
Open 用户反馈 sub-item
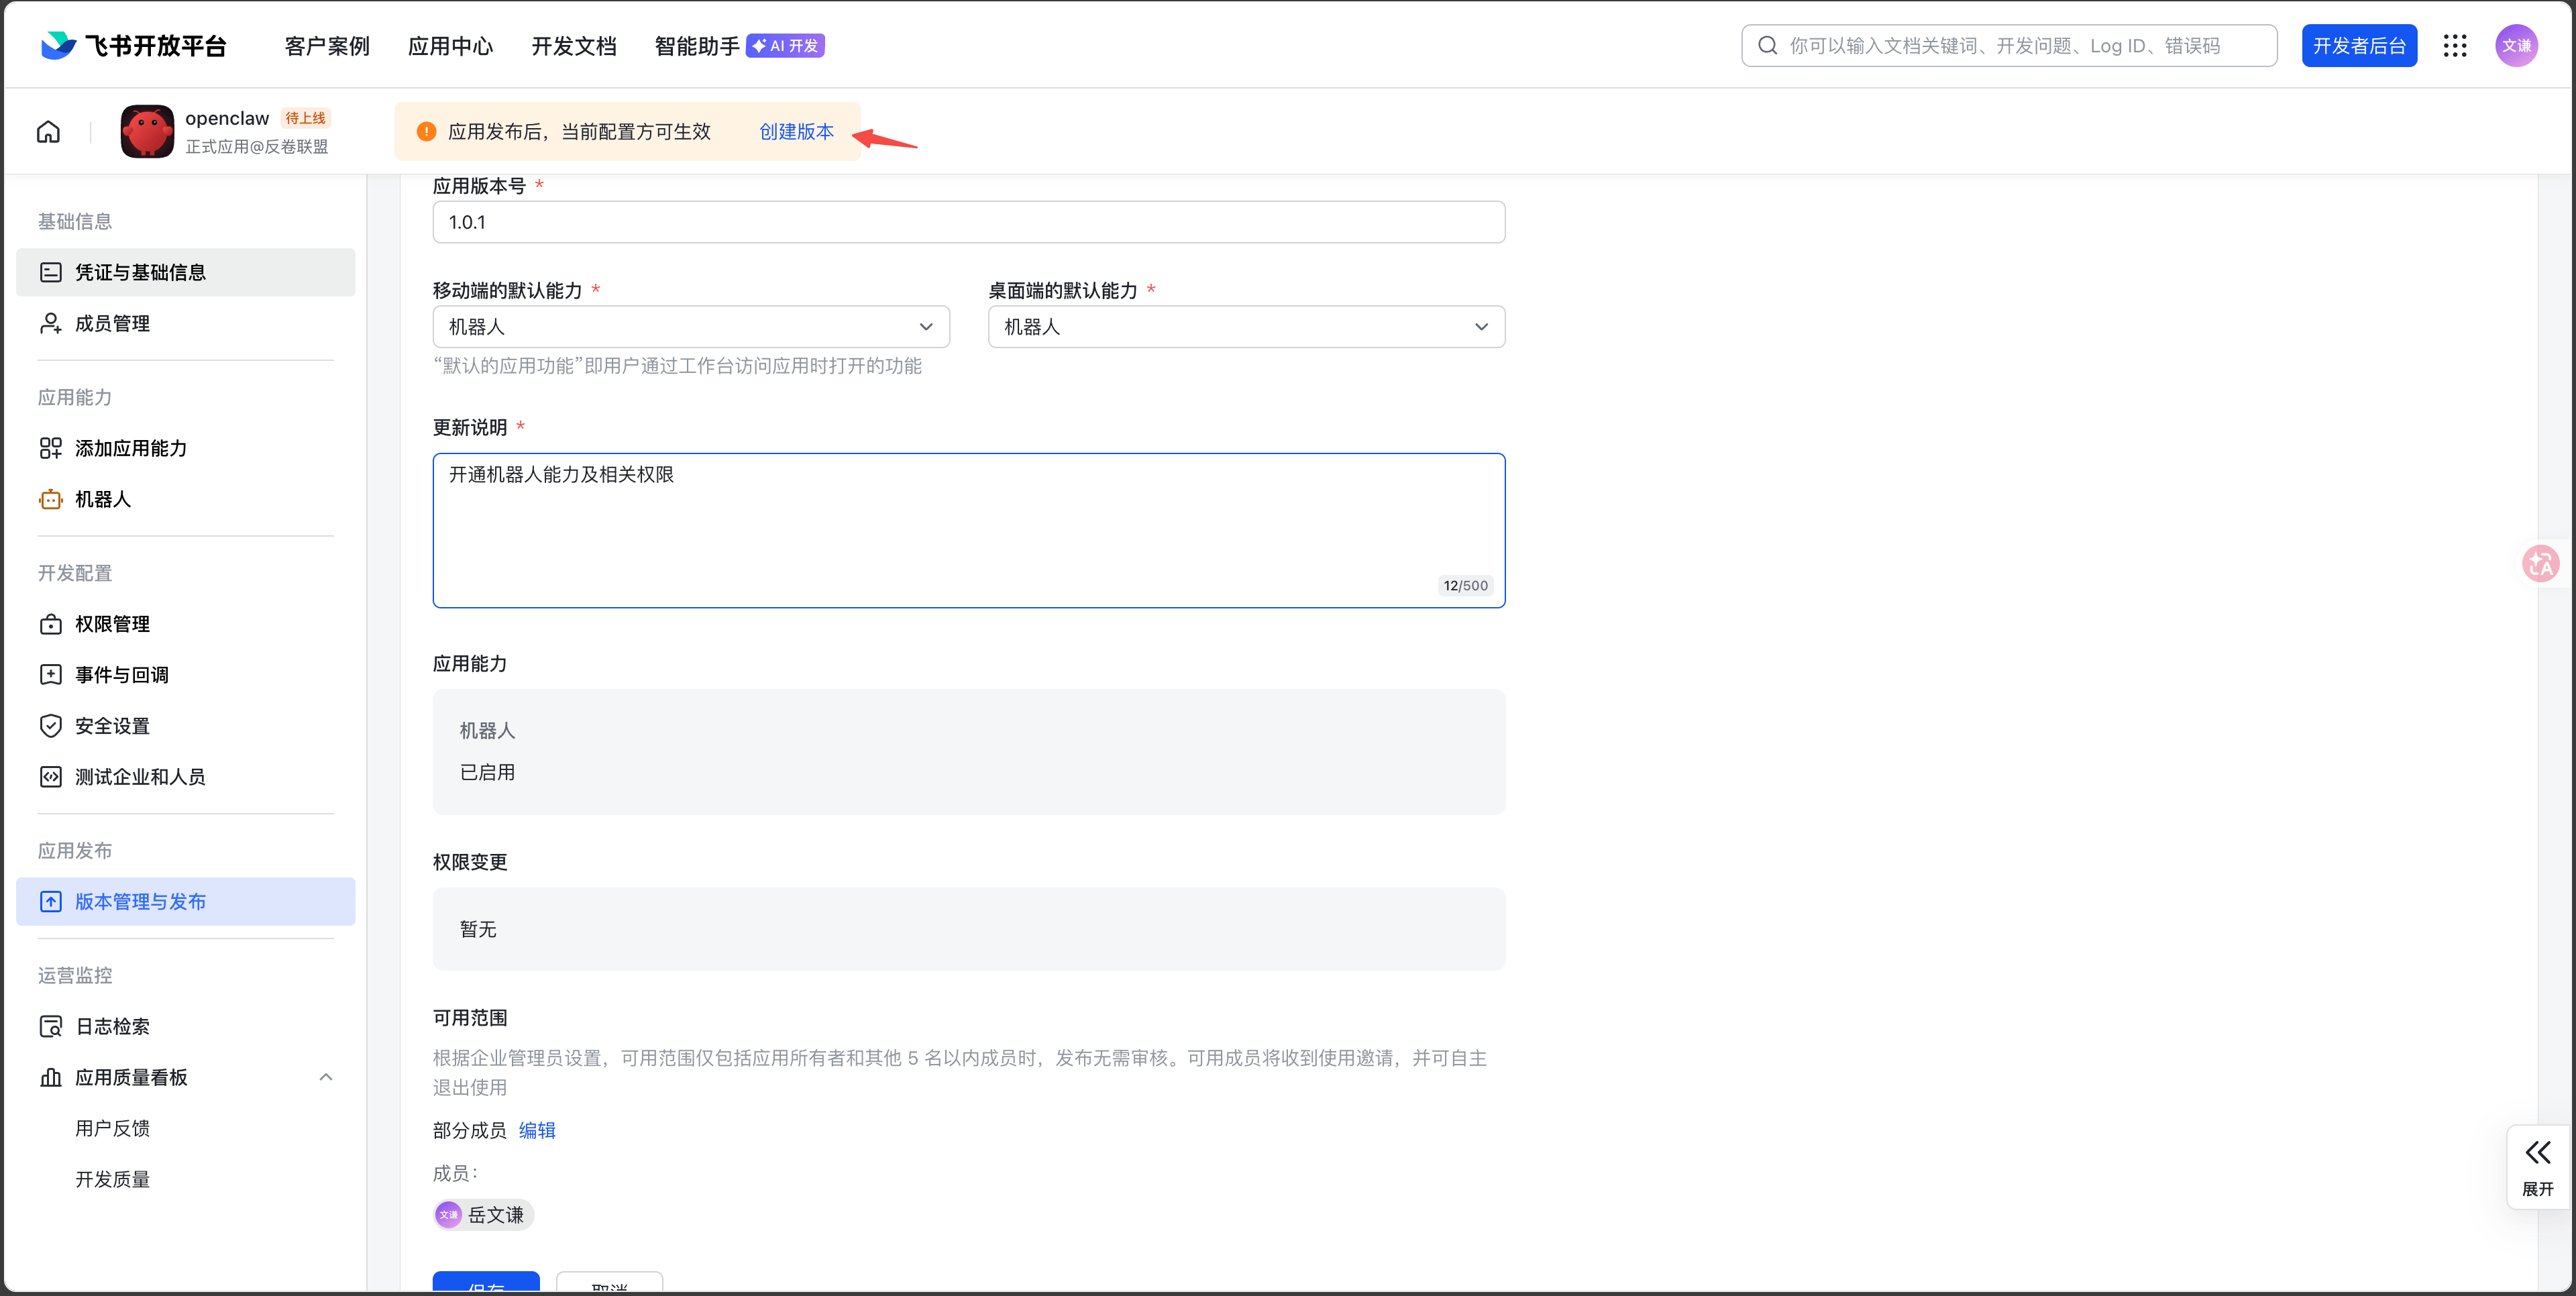[x=112, y=1128]
